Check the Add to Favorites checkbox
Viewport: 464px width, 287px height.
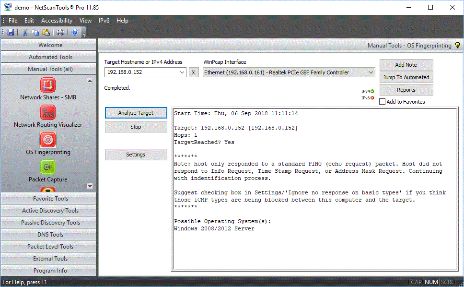click(x=383, y=102)
